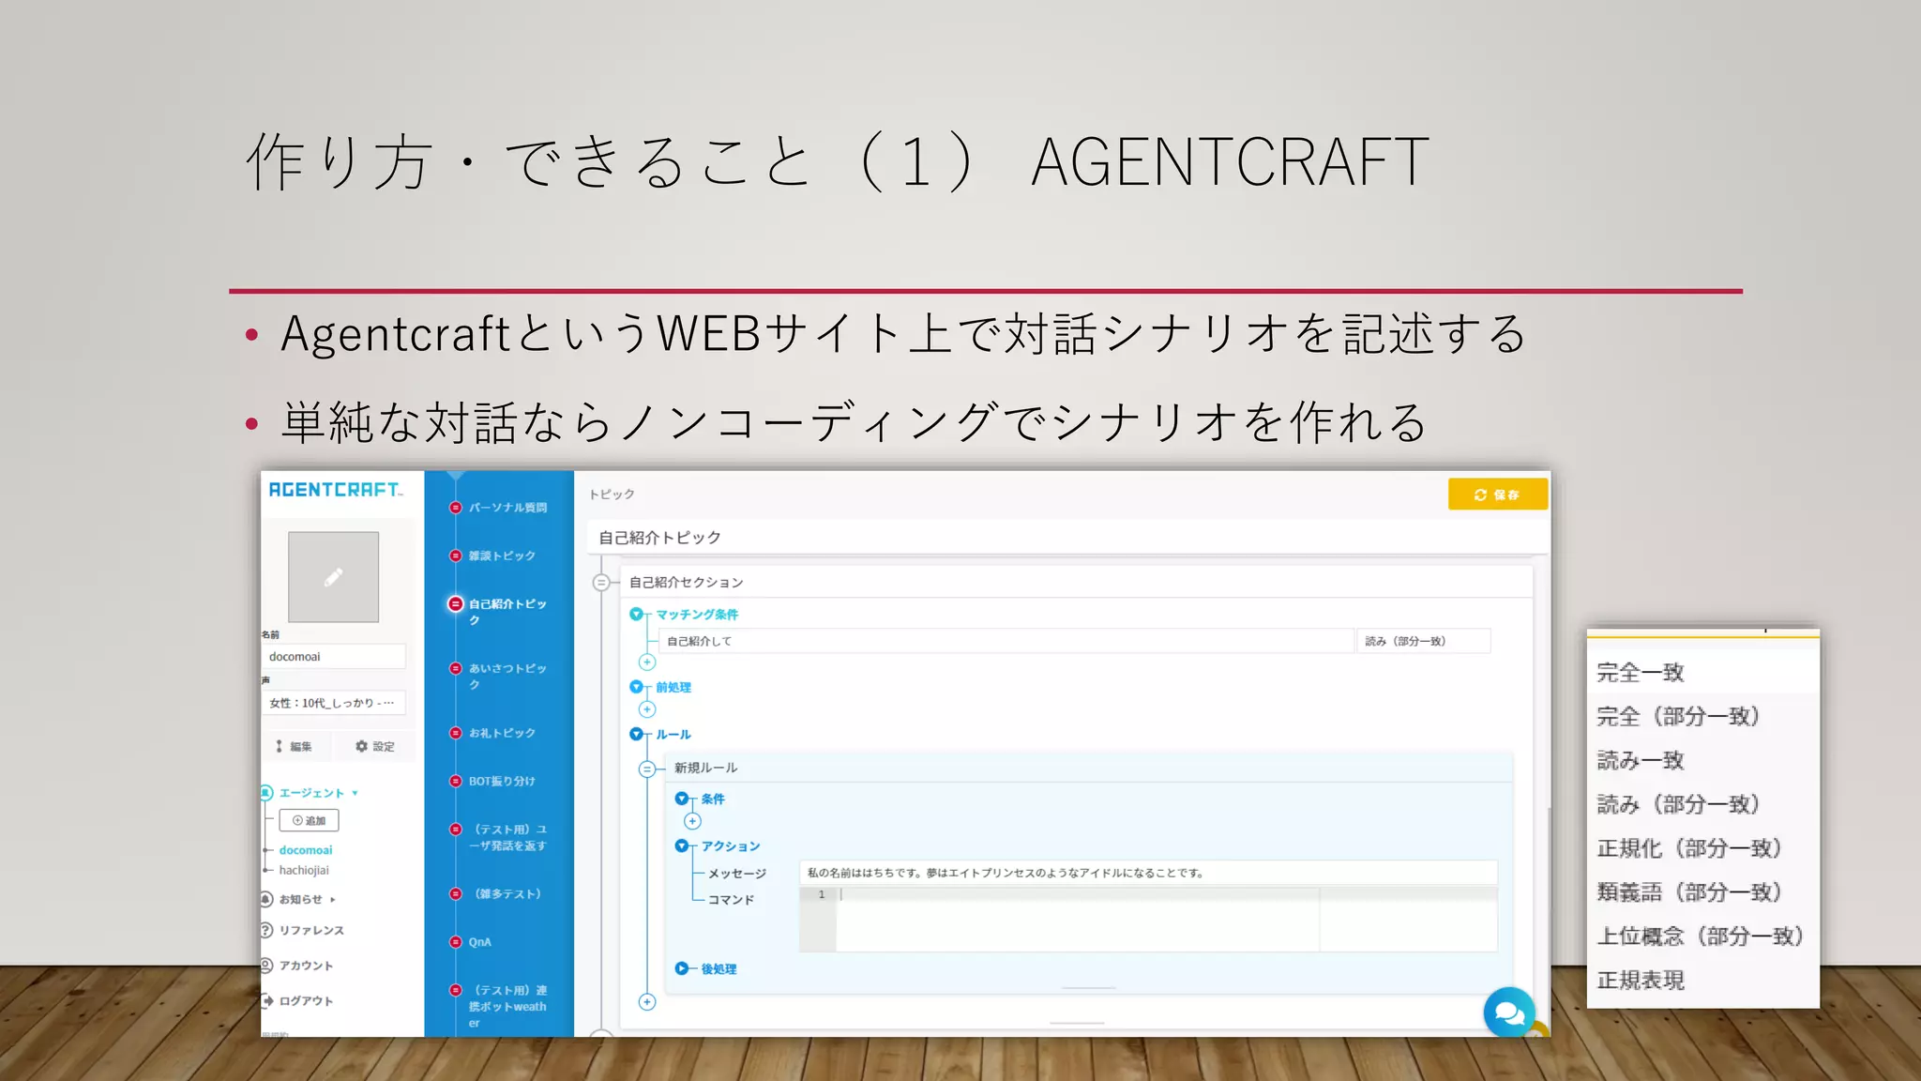The width and height of the screenshot is (1921, 1081).
Task: Click the red icon beside お礼トピック
Action: 456,733
